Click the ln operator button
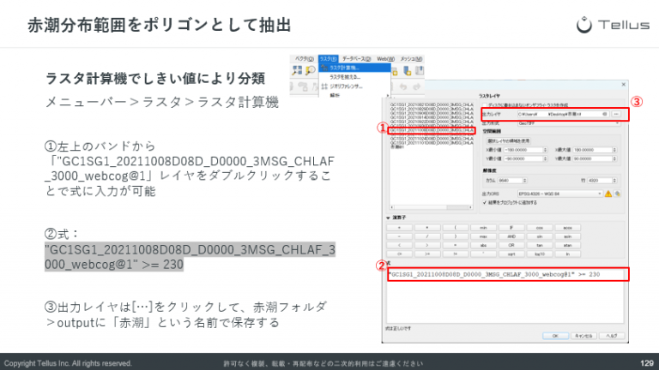The width and height of the screenshot is (659, 370). pyautogui.click(x=568, y=254)
